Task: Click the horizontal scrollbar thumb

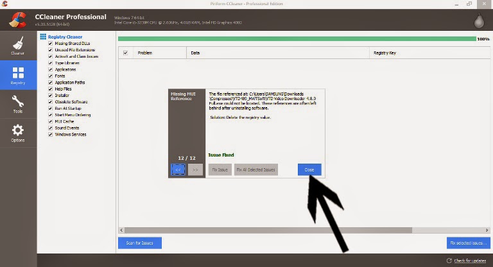Action: point(268,230)
